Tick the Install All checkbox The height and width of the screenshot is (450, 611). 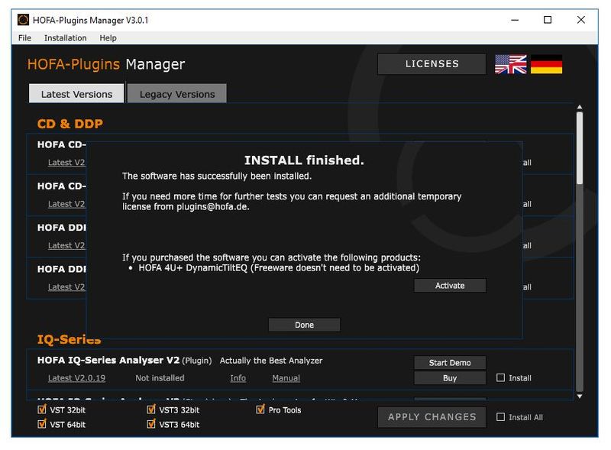point(501,417)
